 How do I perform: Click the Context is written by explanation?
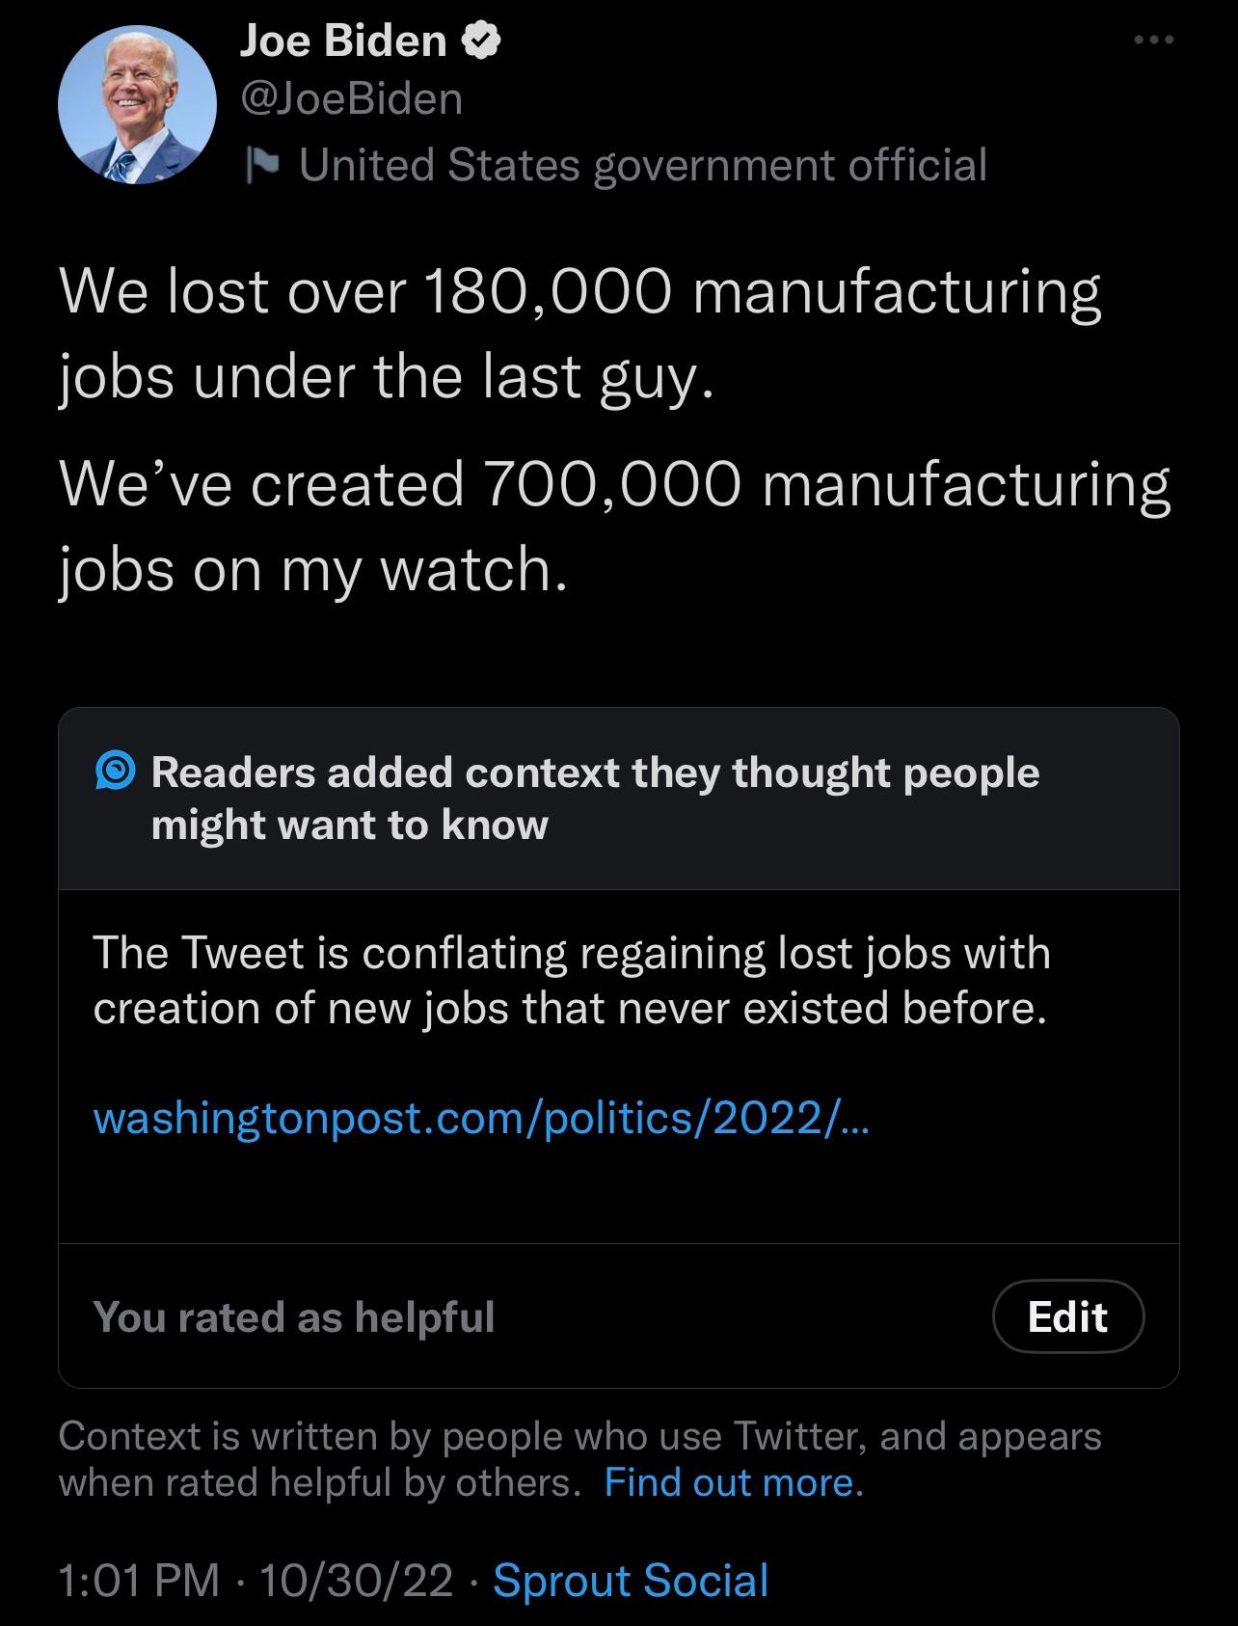[x=579, y=1459]
